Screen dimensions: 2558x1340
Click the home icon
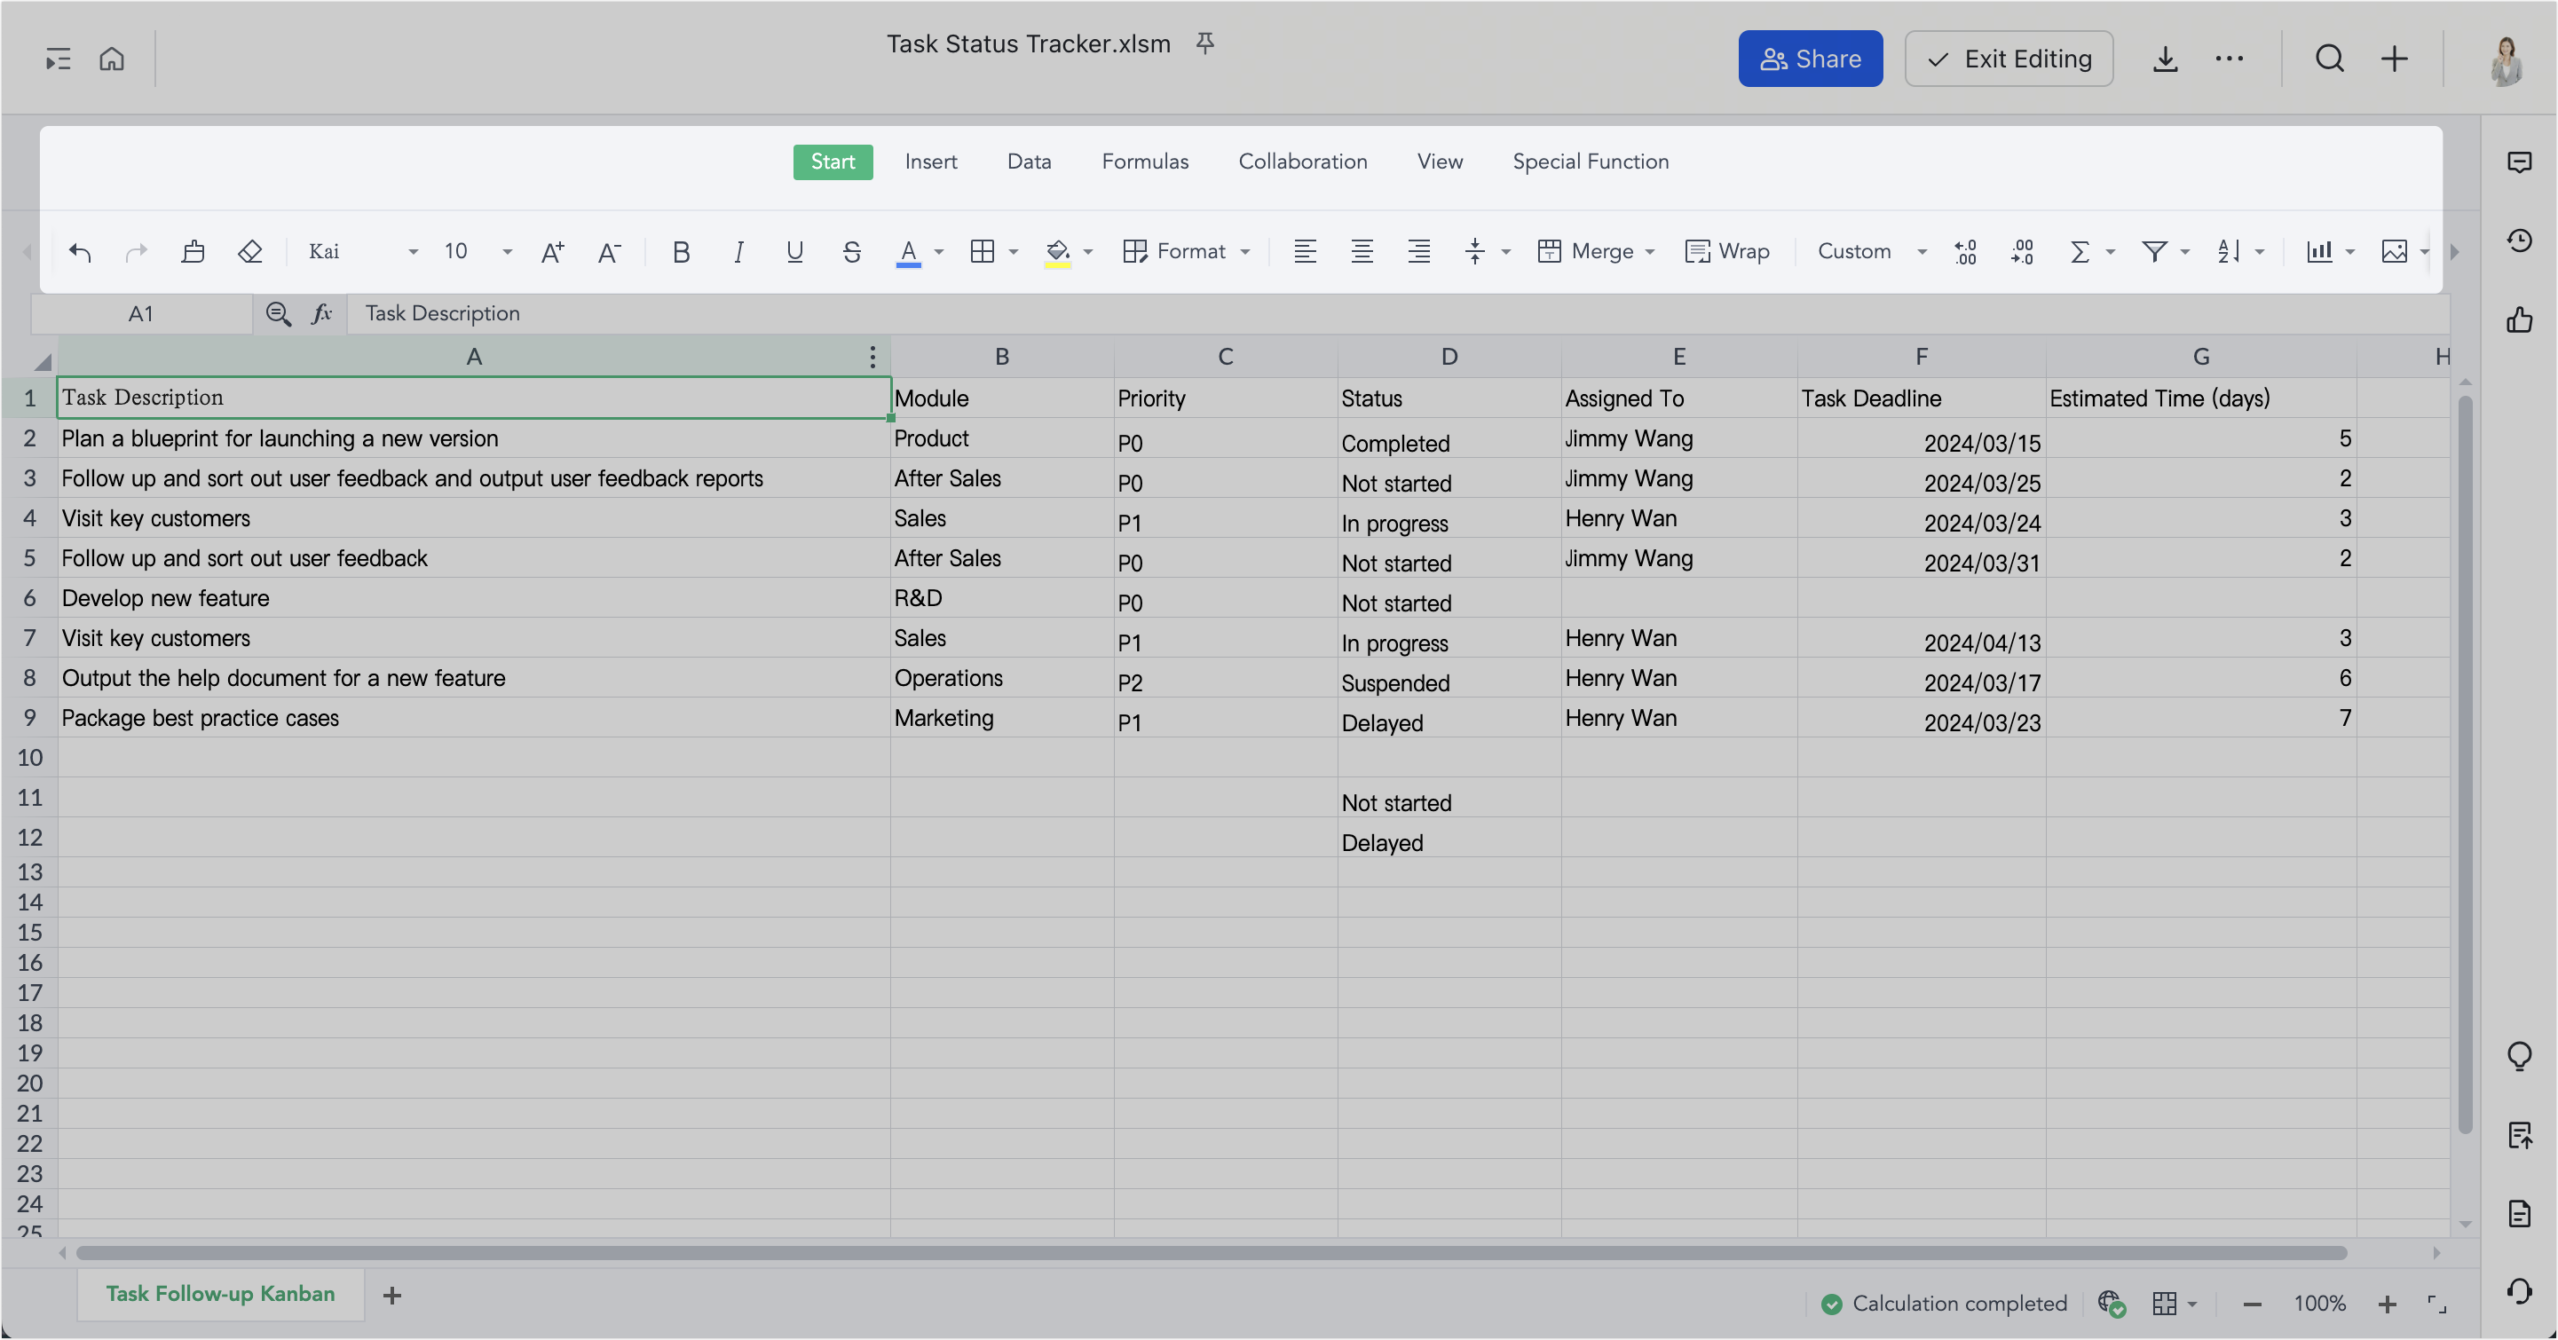[x=111, y=59]
